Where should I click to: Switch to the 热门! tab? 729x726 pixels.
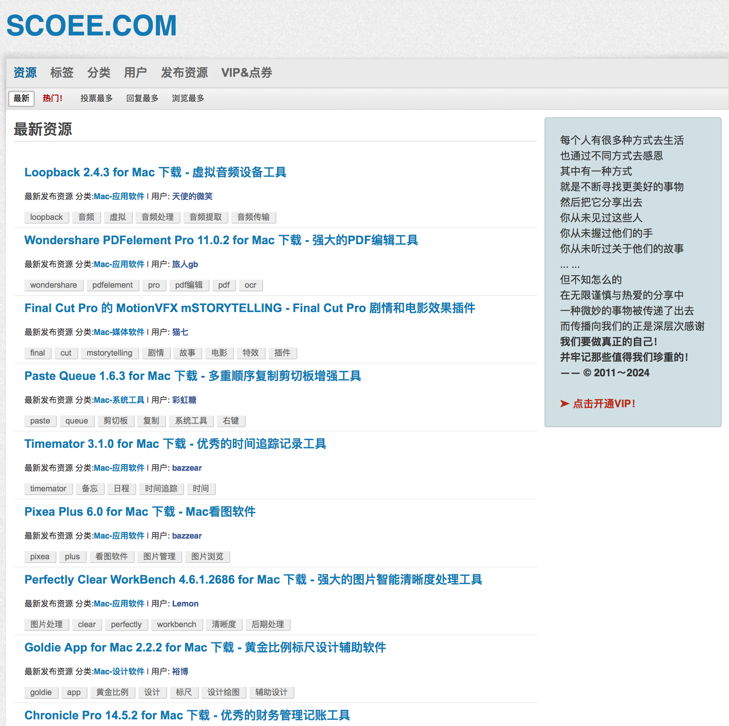[52, 98]
